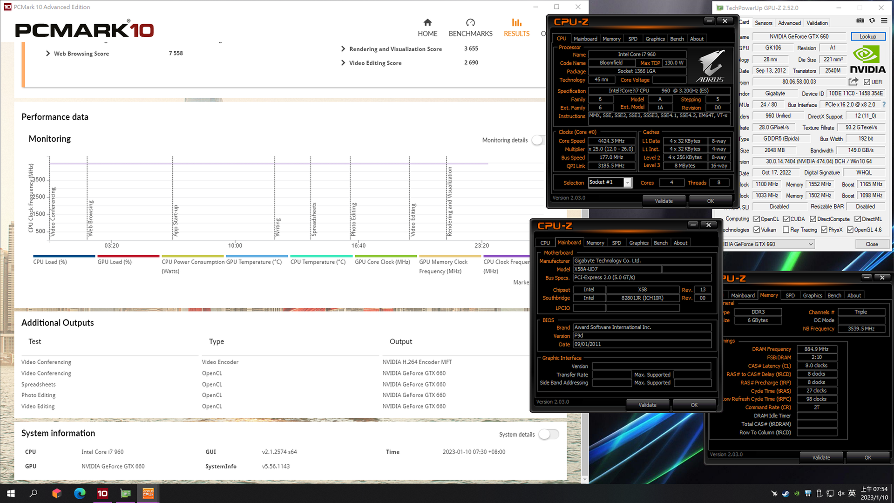Screen dimensions: 894x503
Task: Select the CPU Load (%) blue legend bar
Action: 64,256
